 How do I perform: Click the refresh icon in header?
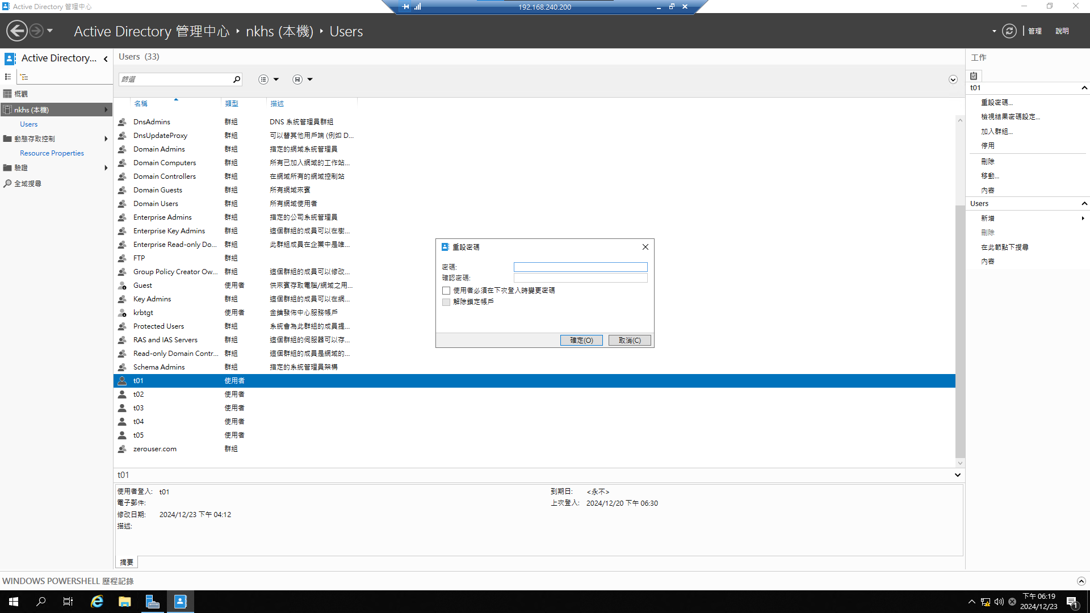tap(1009, 31)
